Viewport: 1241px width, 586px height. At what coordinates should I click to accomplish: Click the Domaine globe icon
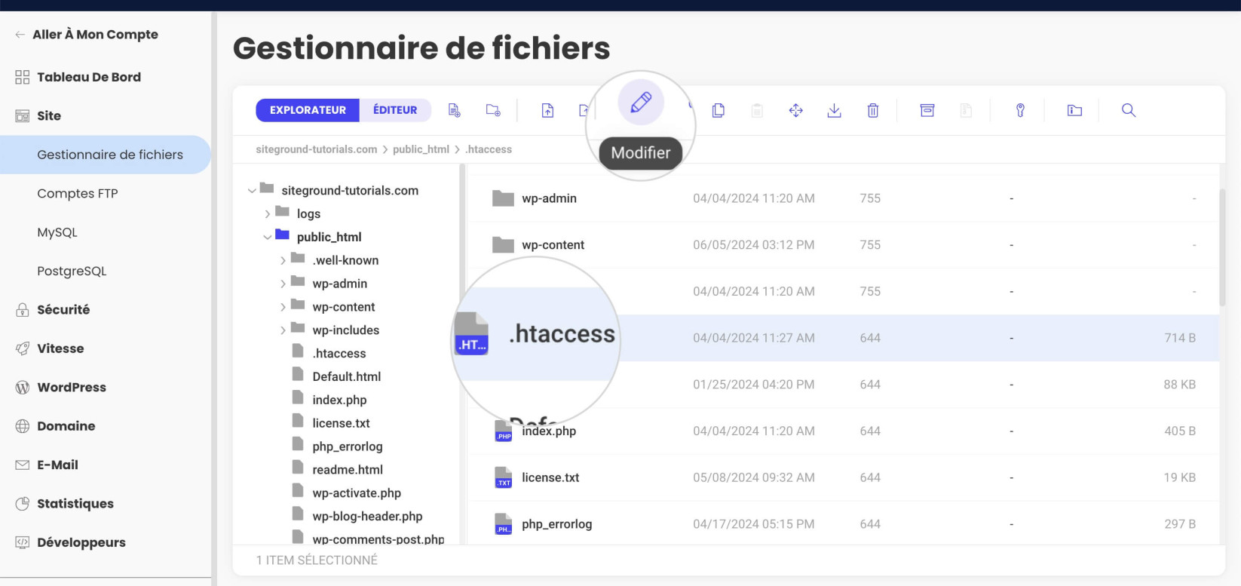pos(23,426)
